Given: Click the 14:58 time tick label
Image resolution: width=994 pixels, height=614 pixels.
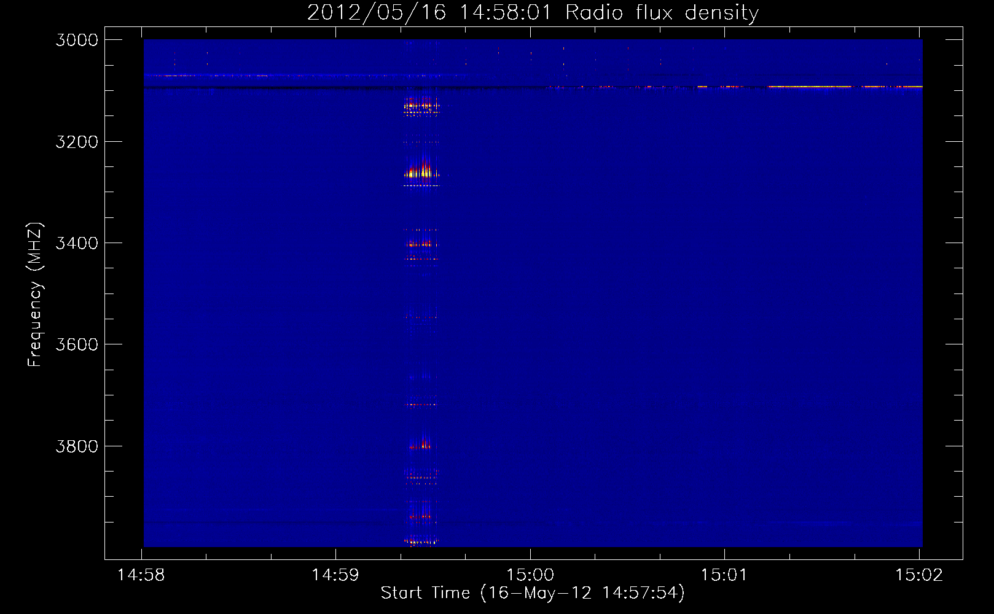Looking at the screenshot, I should (x=141, y=575).
